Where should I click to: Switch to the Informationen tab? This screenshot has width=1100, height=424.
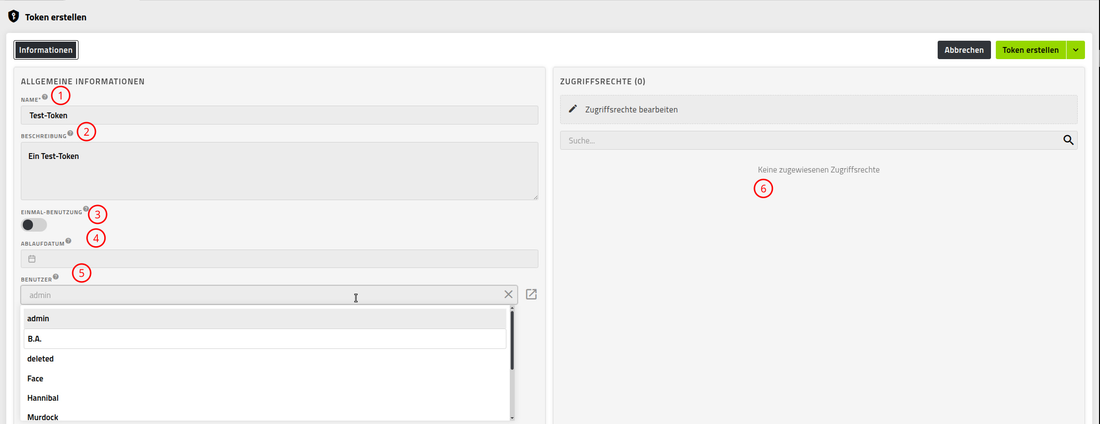point(46,50)
